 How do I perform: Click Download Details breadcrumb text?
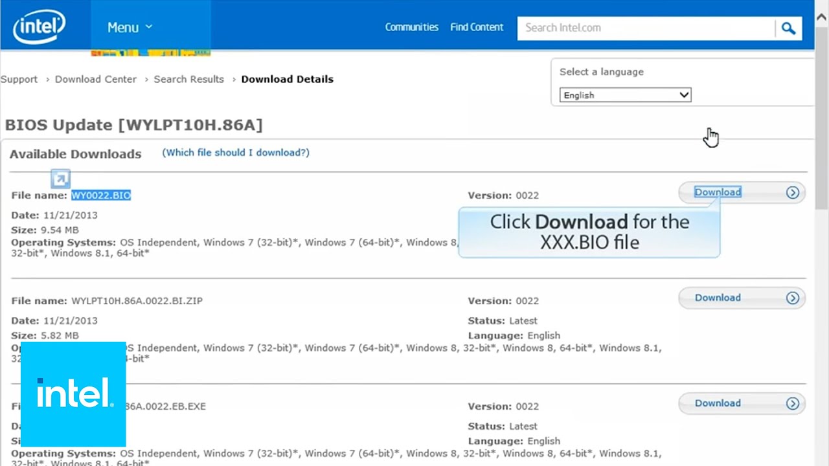288,79
